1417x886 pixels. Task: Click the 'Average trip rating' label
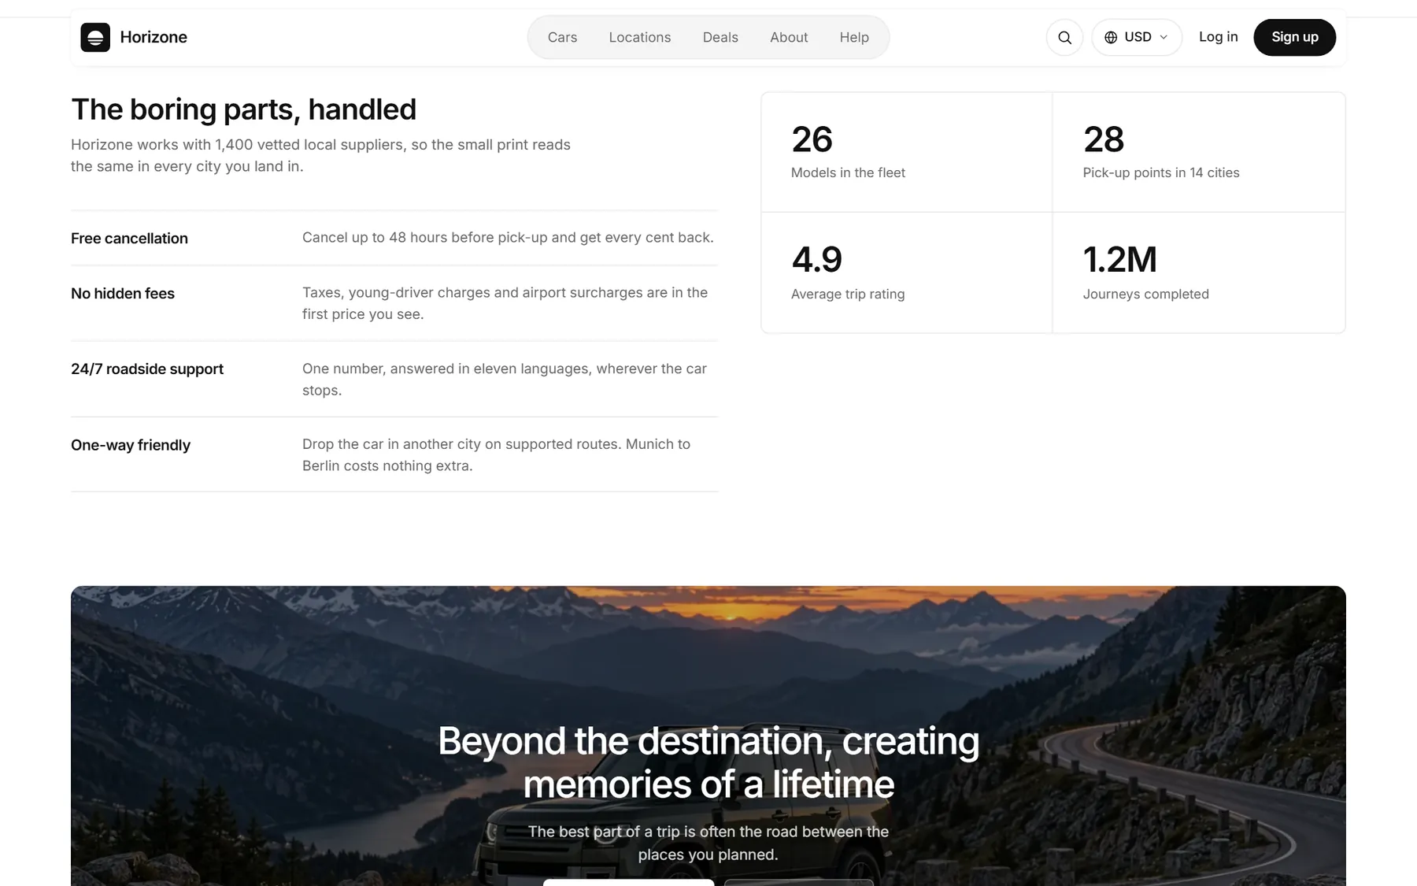click(848, 294)
